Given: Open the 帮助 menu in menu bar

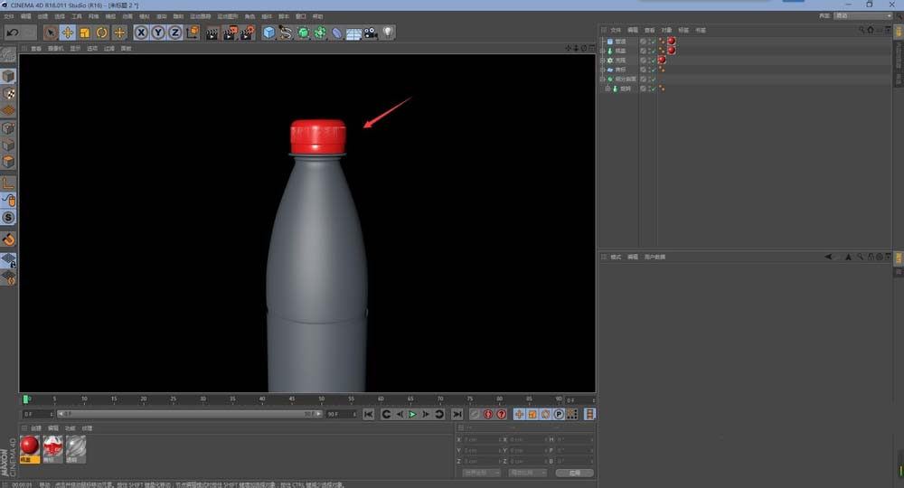Looking at the screenshot, I should pos(317,16).
